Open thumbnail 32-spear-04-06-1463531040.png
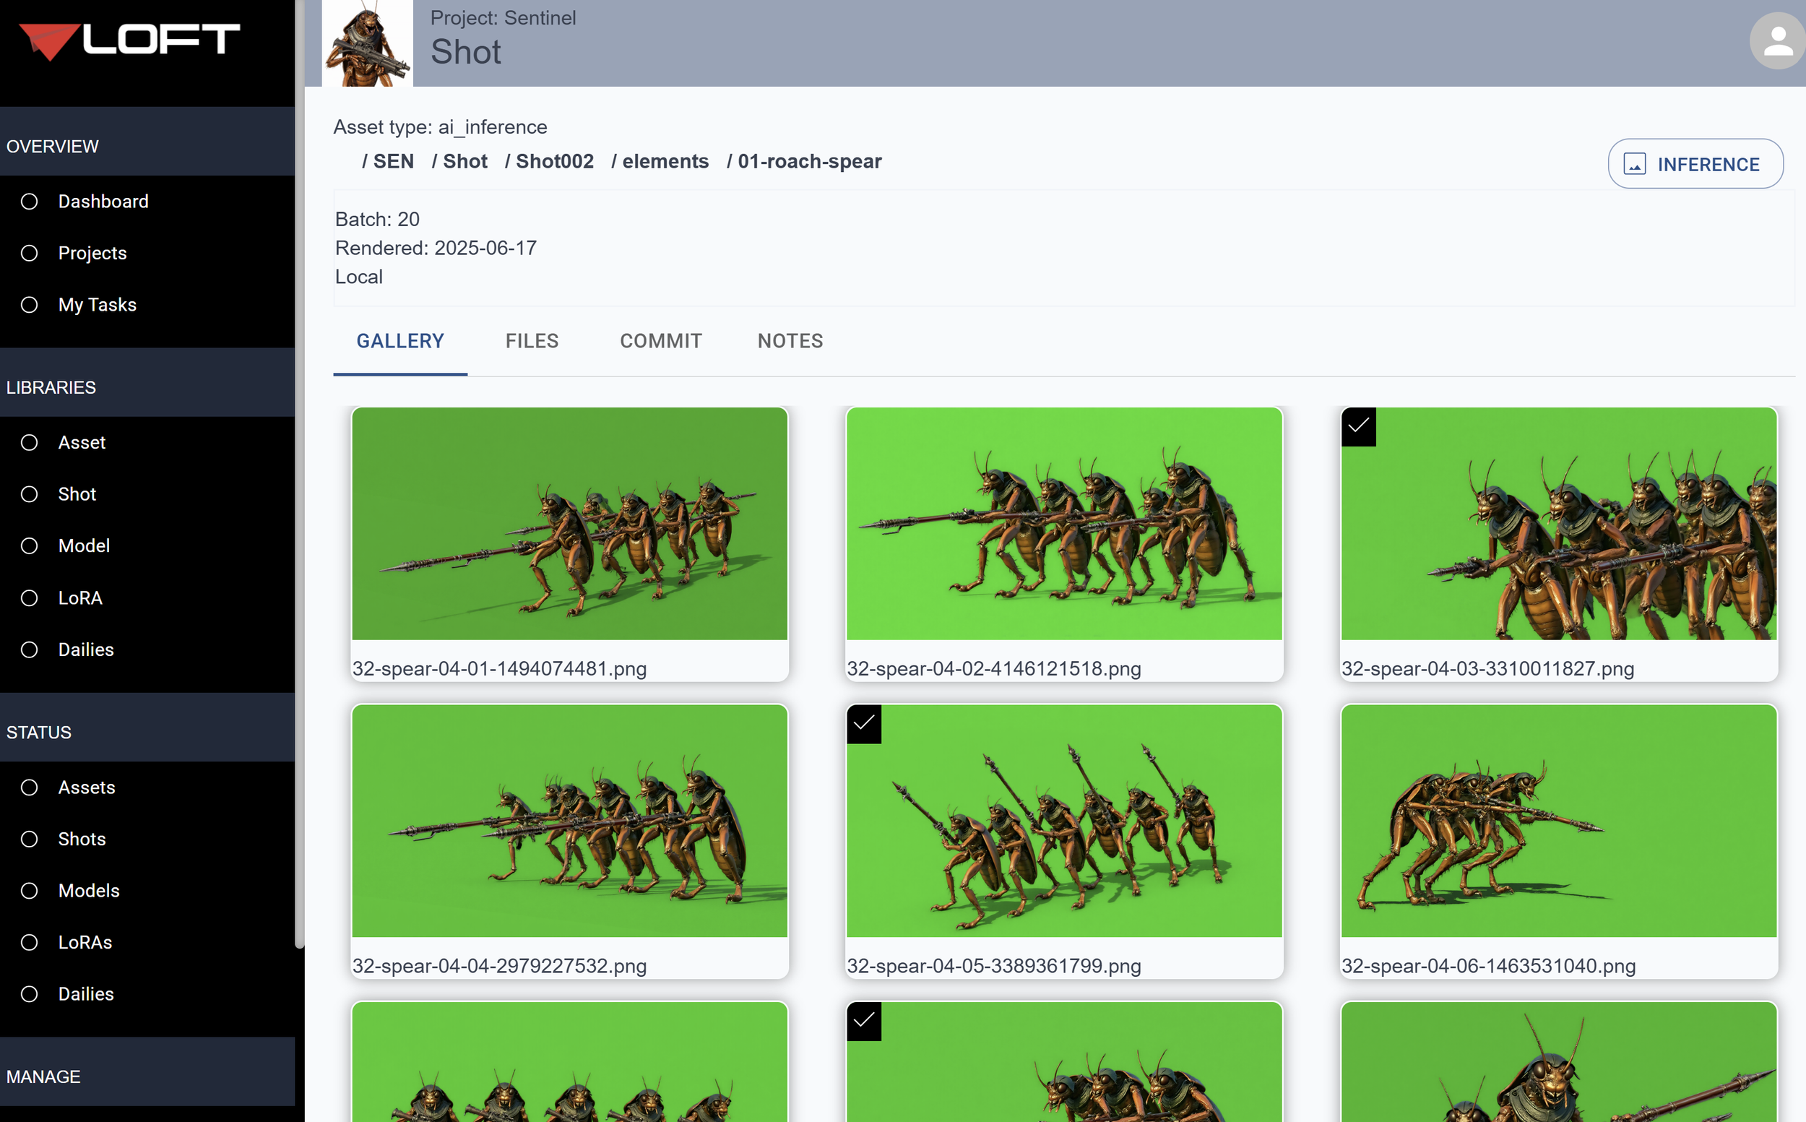This screenshot has height=1122, width=1806. pos(1558,820)
